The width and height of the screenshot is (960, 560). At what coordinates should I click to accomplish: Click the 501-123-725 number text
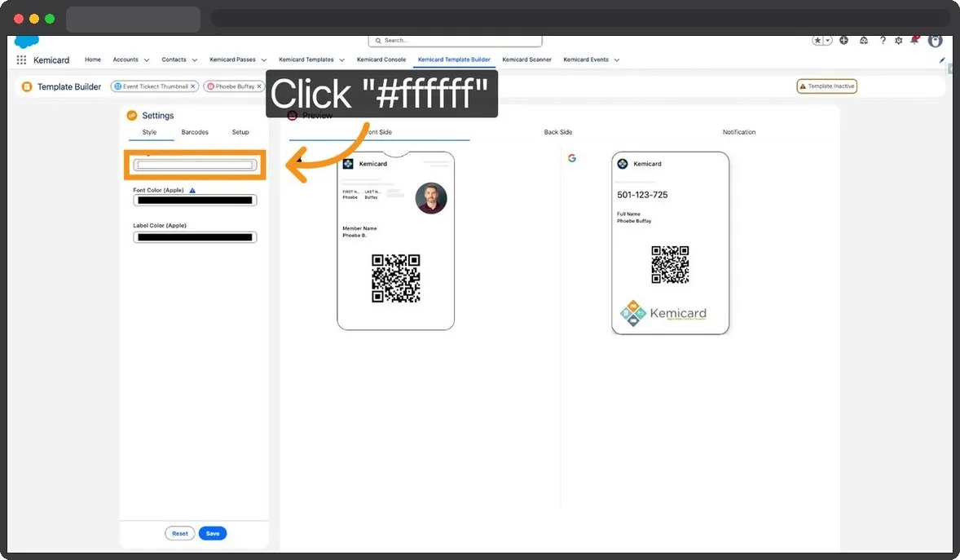point(642,195)
